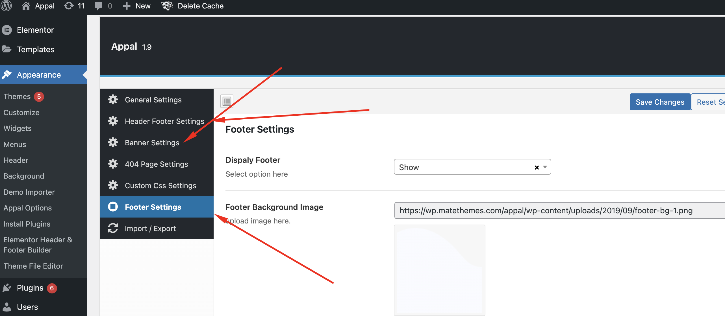Clear the Show selection with the x

click(x=537, y=167)
